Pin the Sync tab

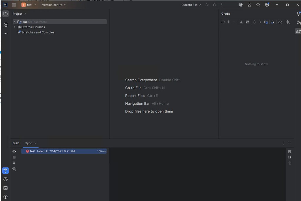pos(14,163)
